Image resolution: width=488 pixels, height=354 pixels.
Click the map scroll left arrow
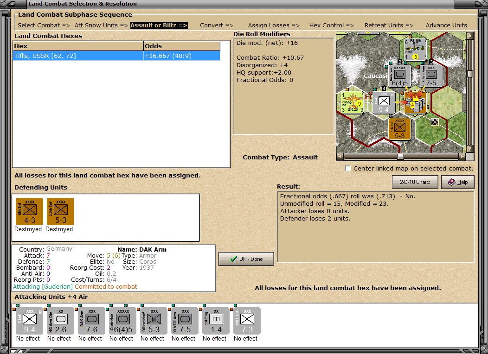[x=340, y=157]
